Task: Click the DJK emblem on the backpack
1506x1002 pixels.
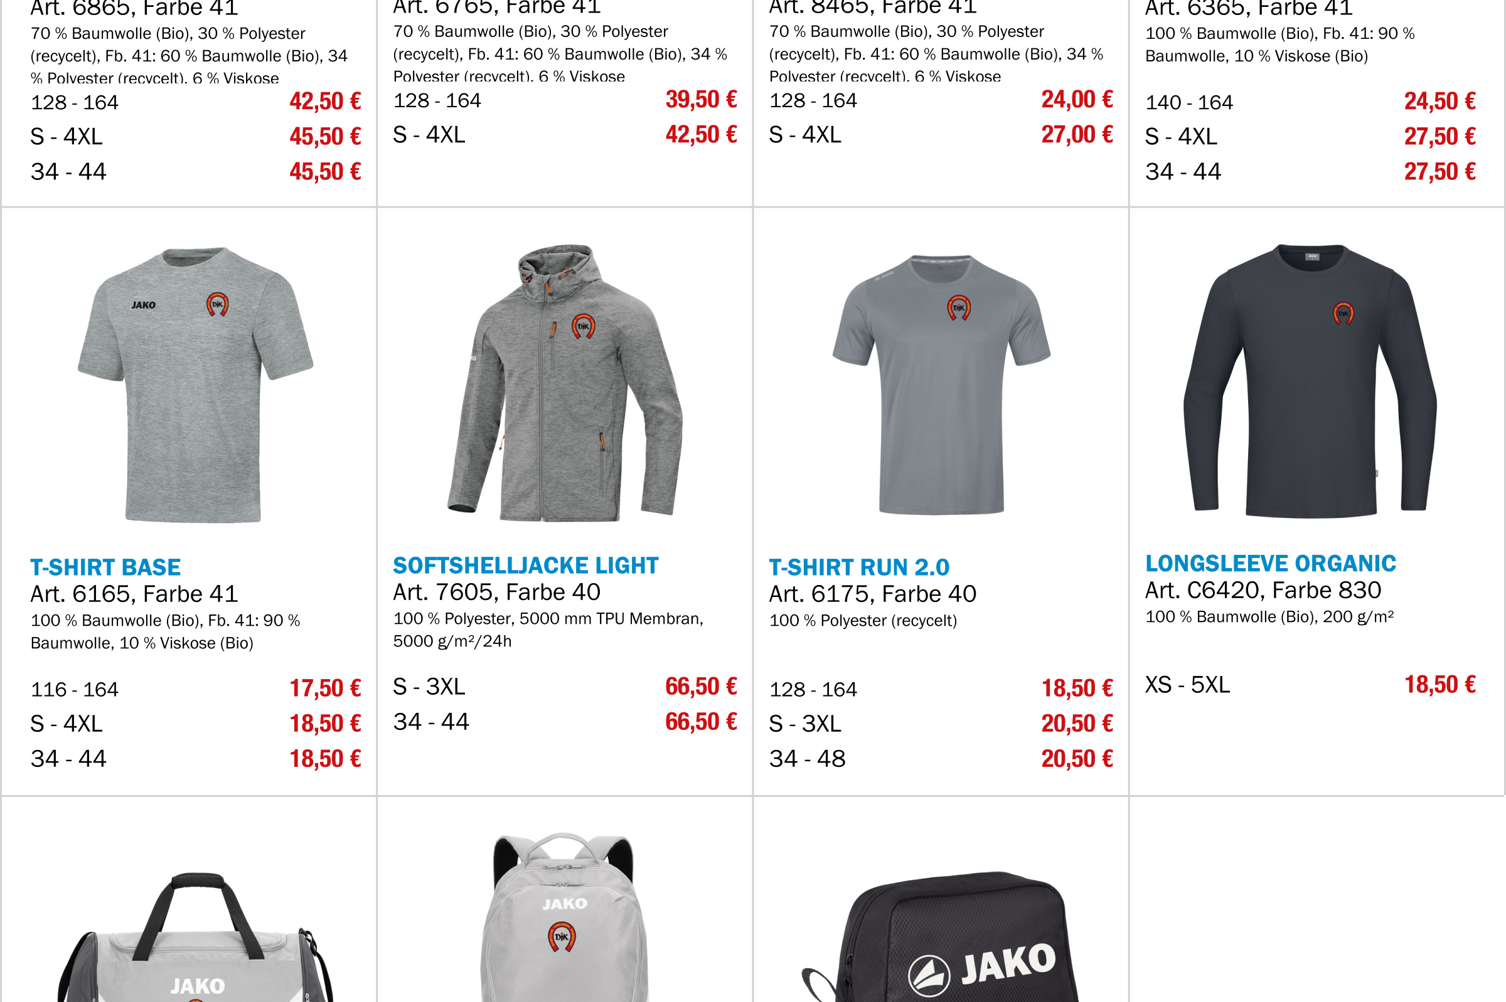Action: [562, 937]
